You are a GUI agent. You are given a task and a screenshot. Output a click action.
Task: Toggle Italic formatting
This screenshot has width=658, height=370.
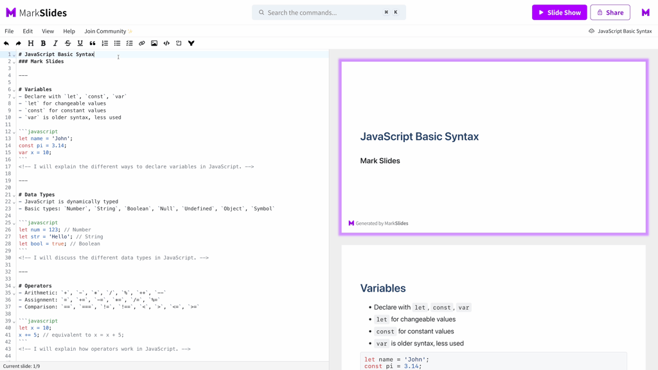coord(55,43)
